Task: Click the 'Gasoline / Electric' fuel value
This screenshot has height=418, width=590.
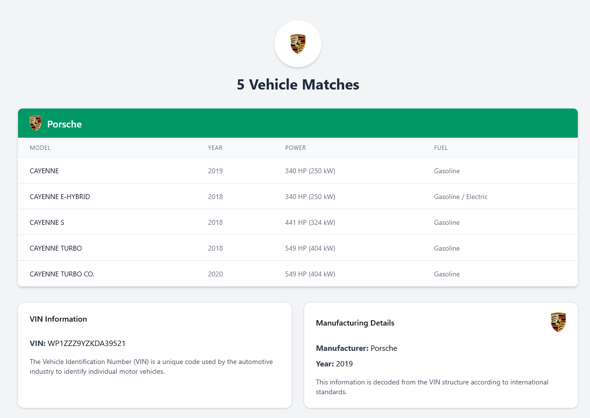Action: click(x=461, y=197)
